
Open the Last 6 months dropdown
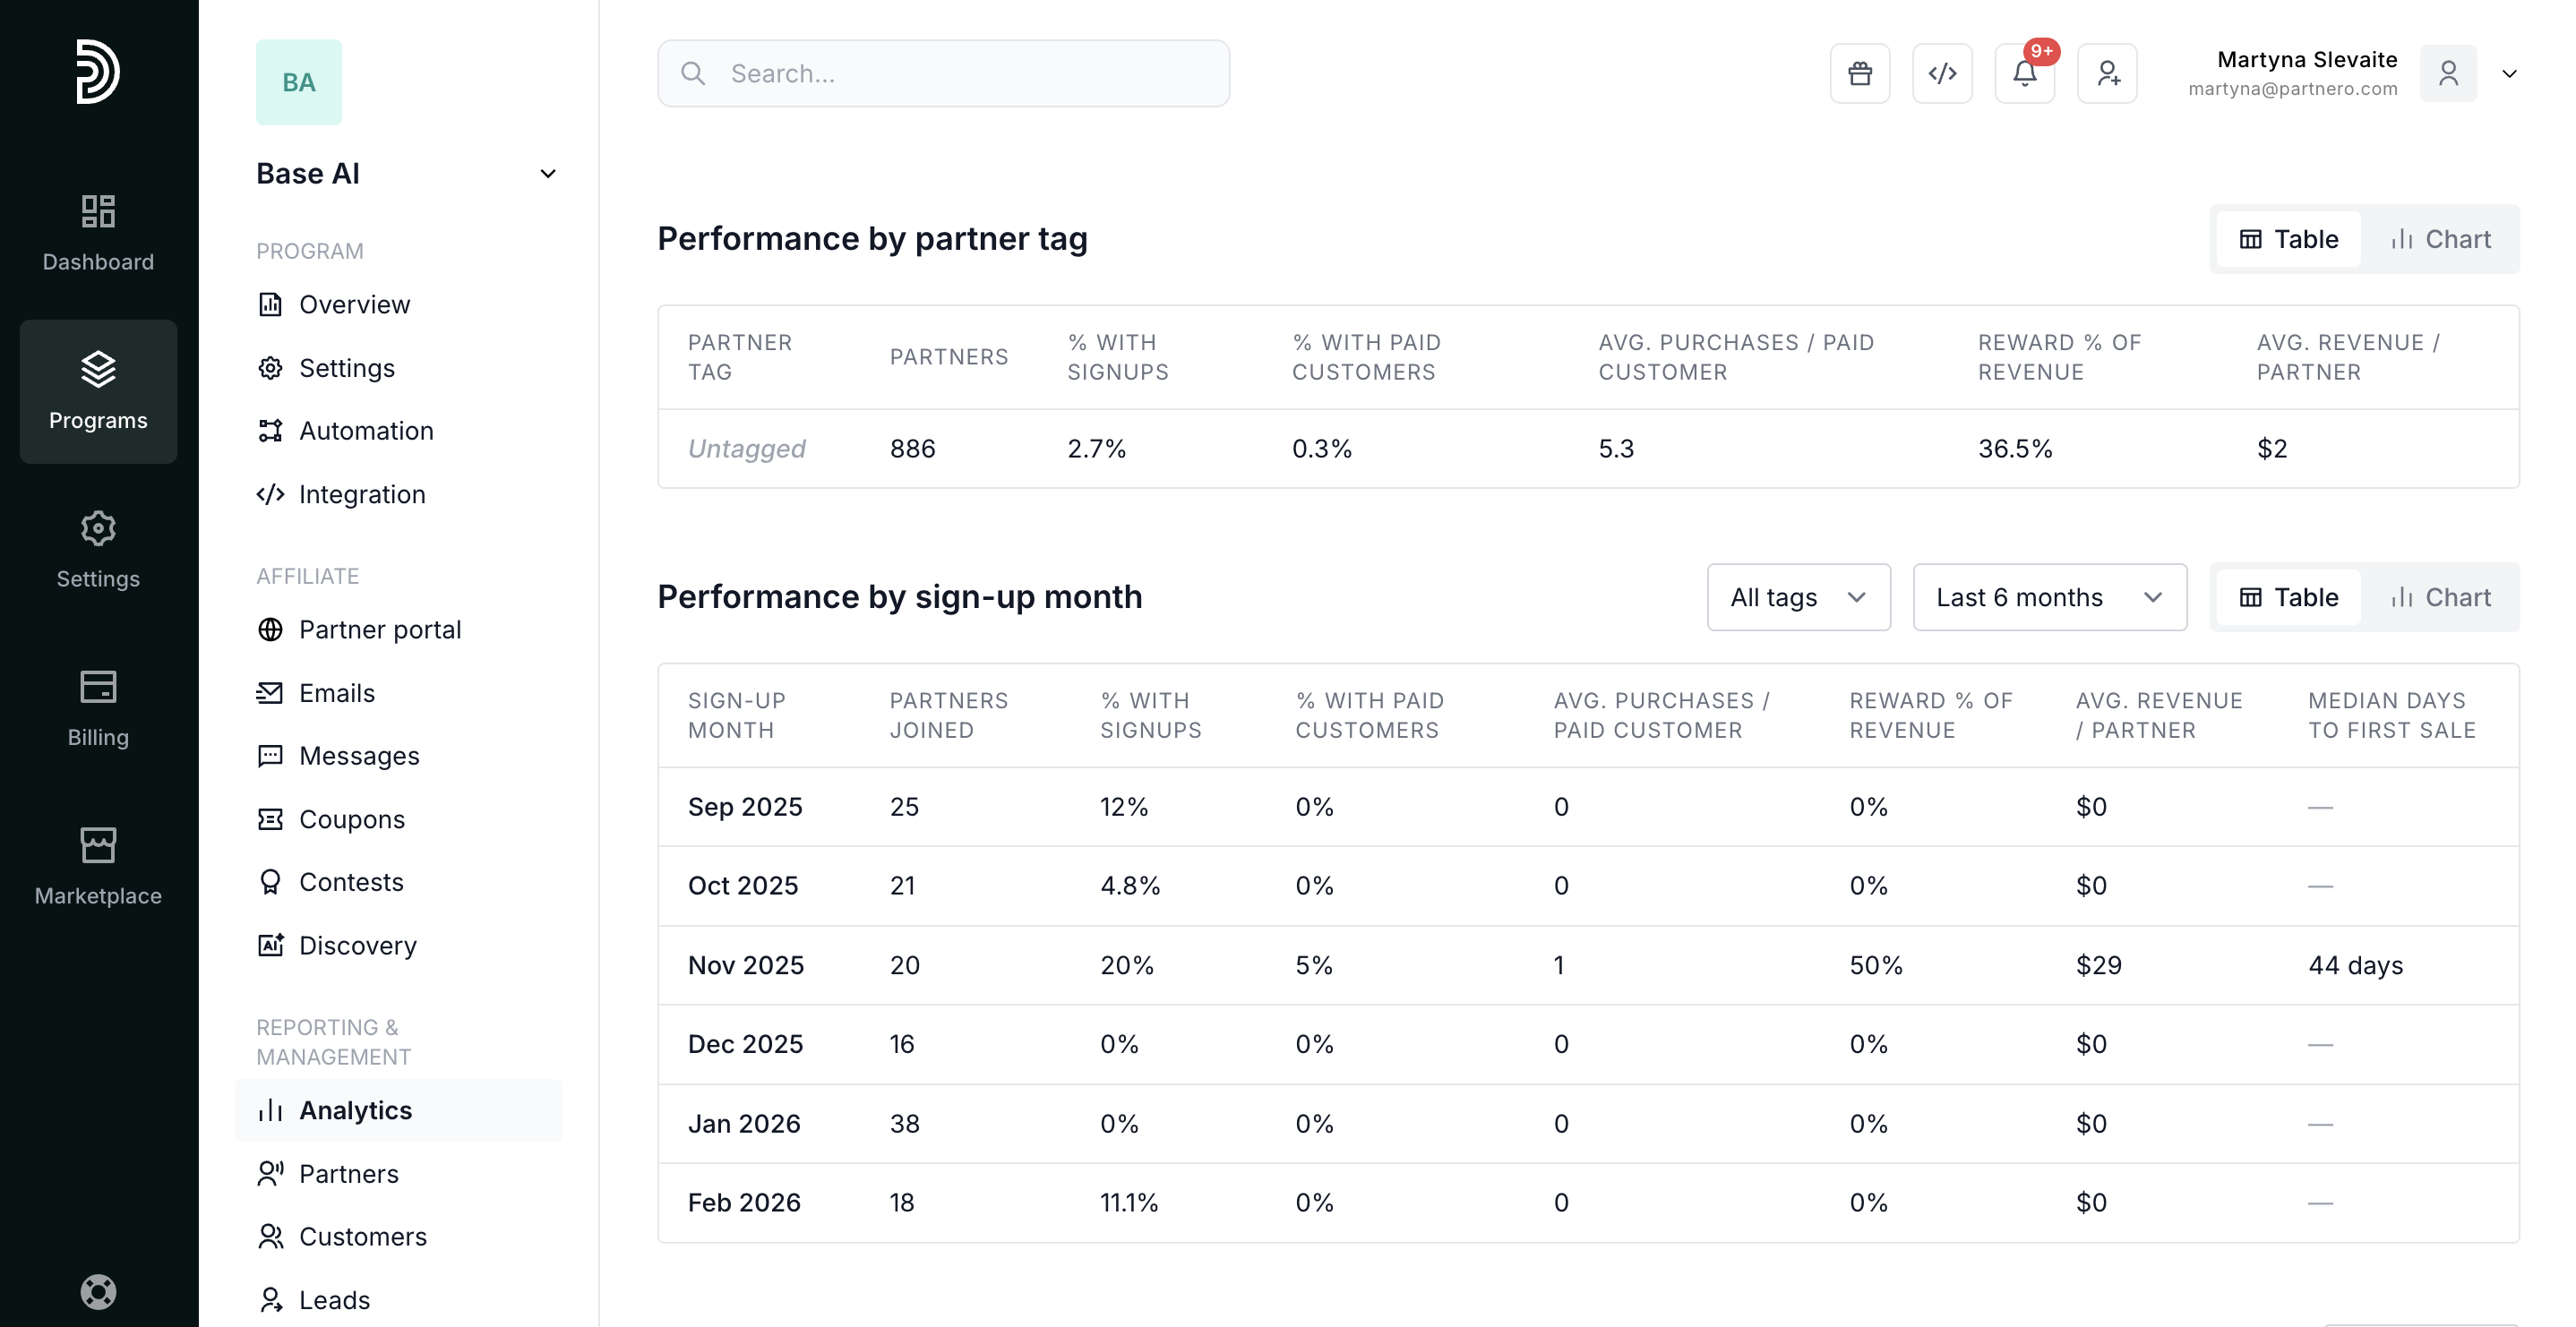(x=2049, y=597)
